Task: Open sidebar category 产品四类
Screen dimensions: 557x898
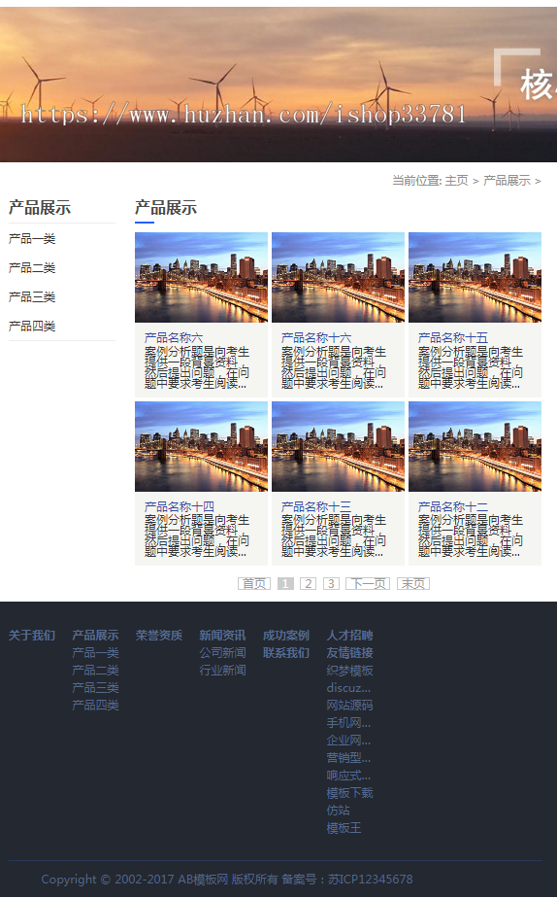Action: [32, 327]
